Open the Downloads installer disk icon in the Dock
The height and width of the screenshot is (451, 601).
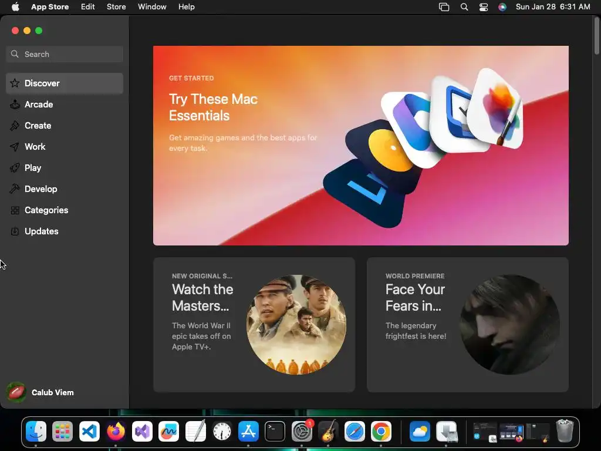point(447,431)
